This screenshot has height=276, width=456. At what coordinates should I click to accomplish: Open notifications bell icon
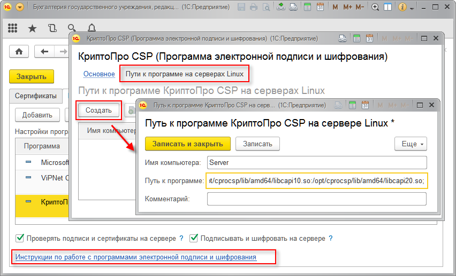coord(92,28)
